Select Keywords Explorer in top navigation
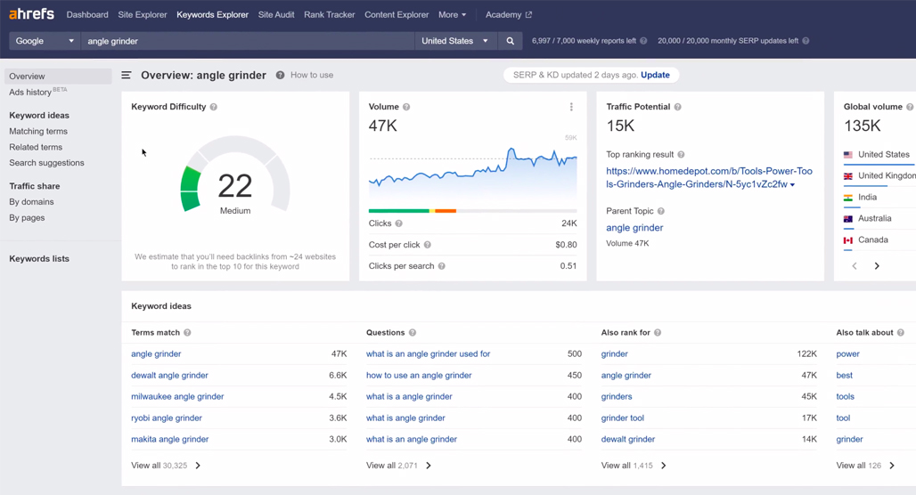The width and height of the screenshot is (916, 495). (x=213, y=14)
